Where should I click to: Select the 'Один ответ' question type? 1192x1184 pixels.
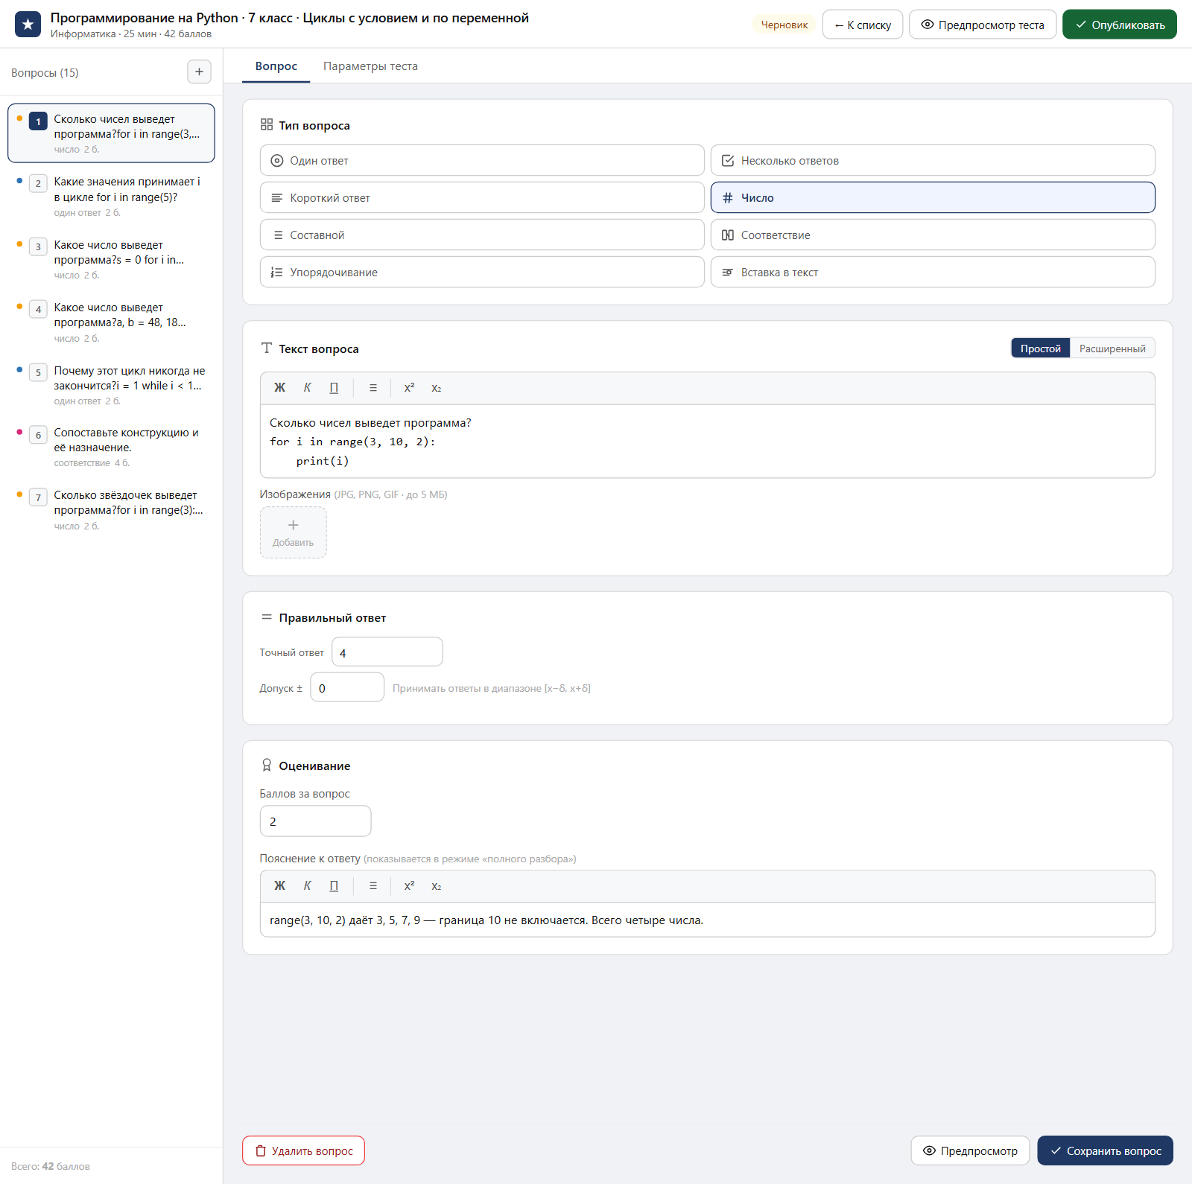pos(482,161)
